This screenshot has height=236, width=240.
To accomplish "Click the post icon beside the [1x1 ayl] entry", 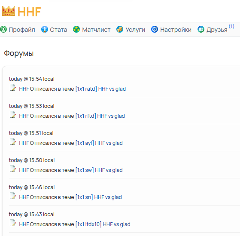I will 13,142.
